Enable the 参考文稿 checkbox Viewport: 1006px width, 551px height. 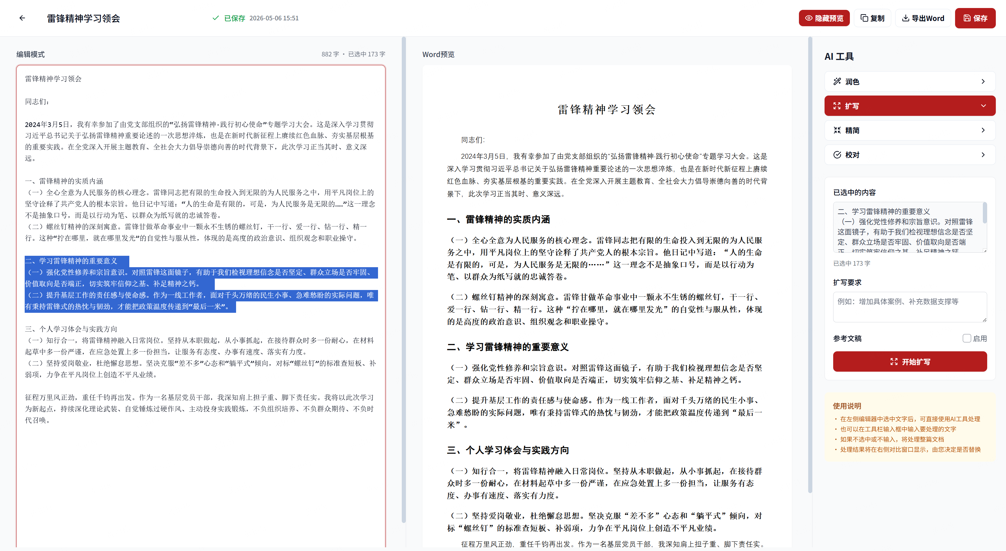[967, 338]
